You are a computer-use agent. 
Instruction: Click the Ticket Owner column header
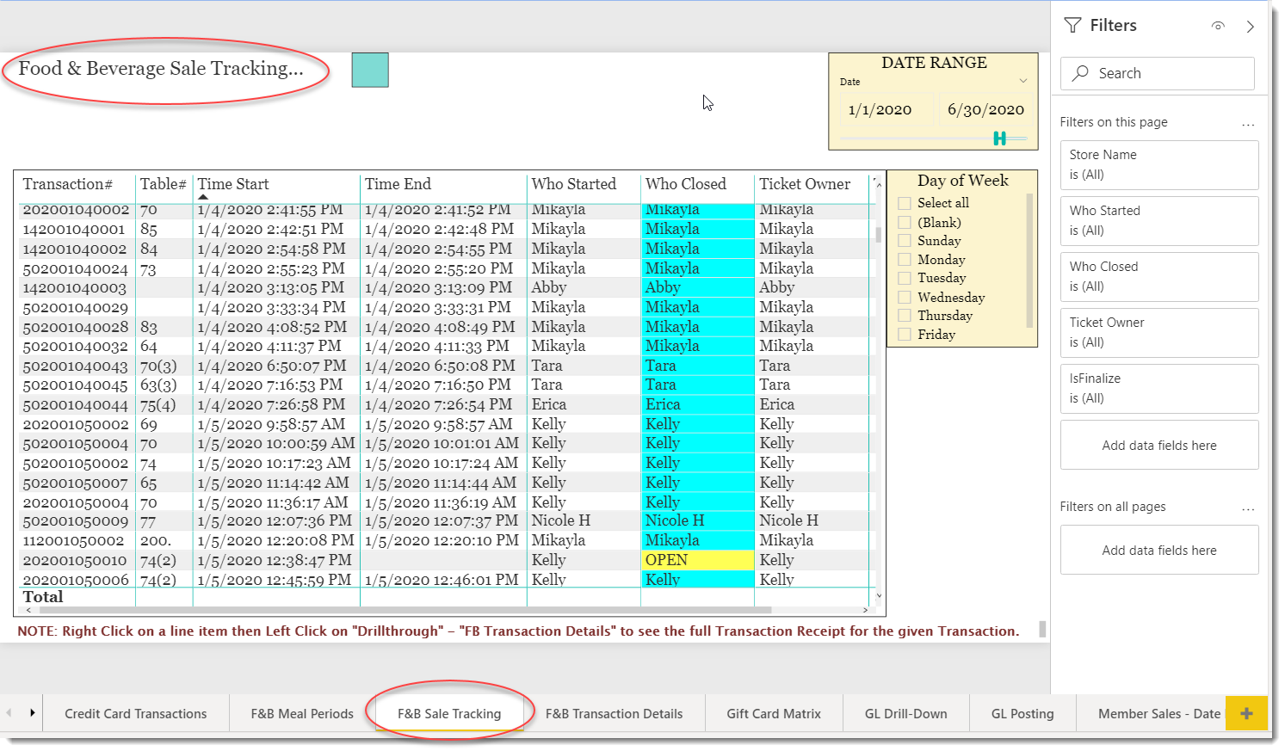pyautogui.click(x=805, y=184)
